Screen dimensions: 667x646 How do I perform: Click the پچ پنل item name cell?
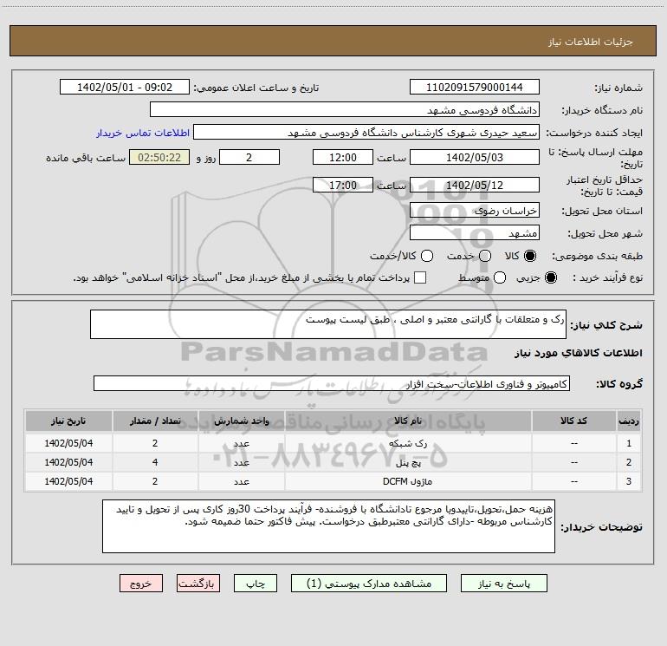(408, 462)
